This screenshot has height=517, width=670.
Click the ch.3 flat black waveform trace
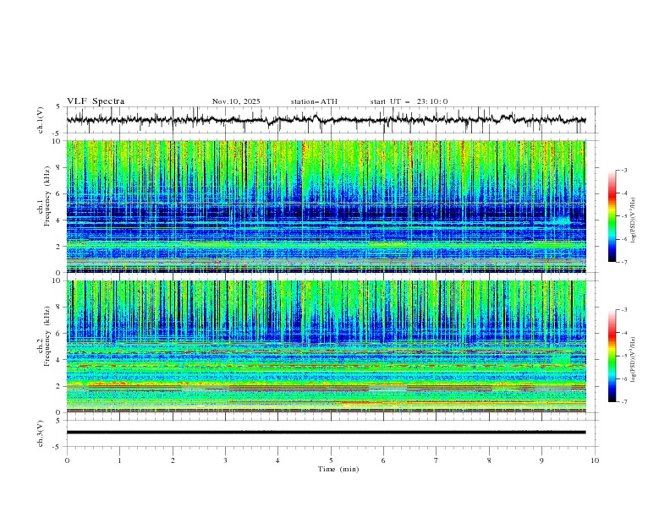click(327, 433)
